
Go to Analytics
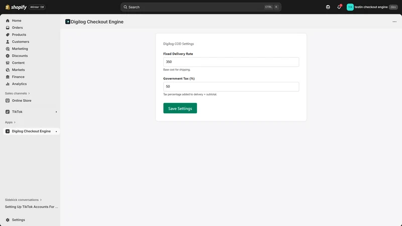pos(19,84)
